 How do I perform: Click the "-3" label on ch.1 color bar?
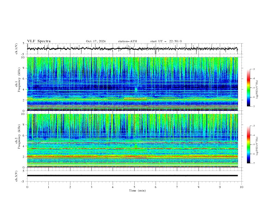click(253, 69)
